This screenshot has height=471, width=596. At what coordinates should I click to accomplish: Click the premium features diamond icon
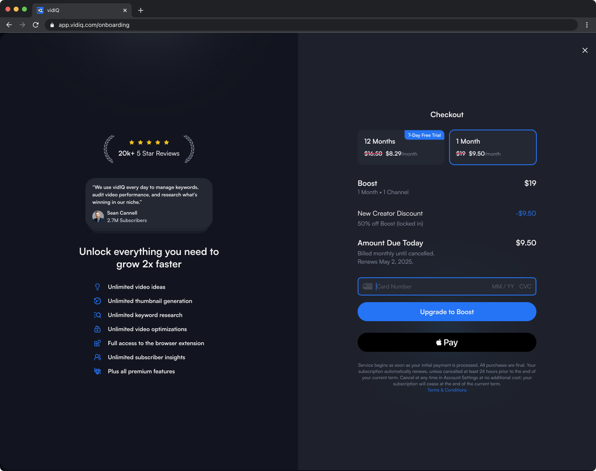(97, 371)
